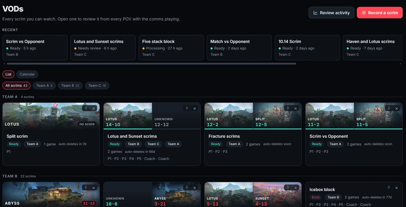Open the Lotus 14-10 game thumbnail

(x=128, y=116)
